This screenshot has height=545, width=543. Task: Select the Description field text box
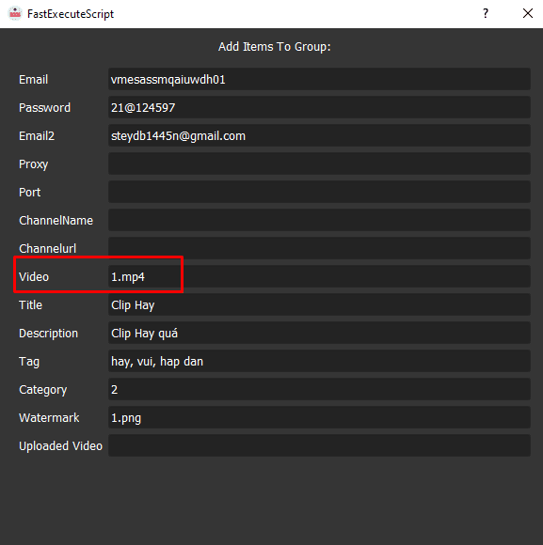click(319, 333)
